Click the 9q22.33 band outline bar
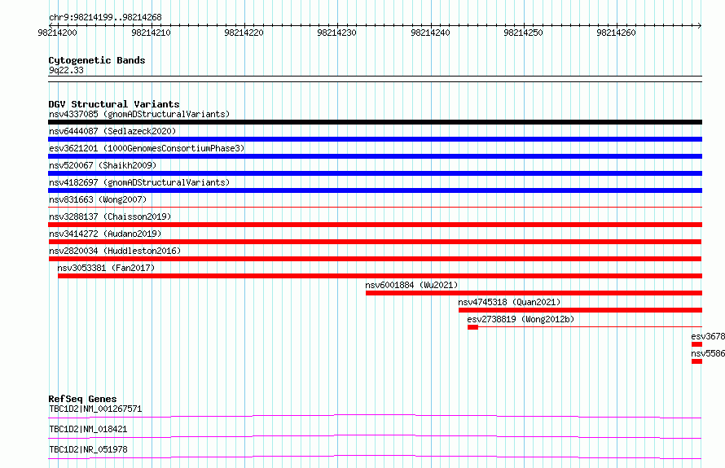The width and height of the screenshot is (725, 468). pyautogui.click(x=375, y=79)
